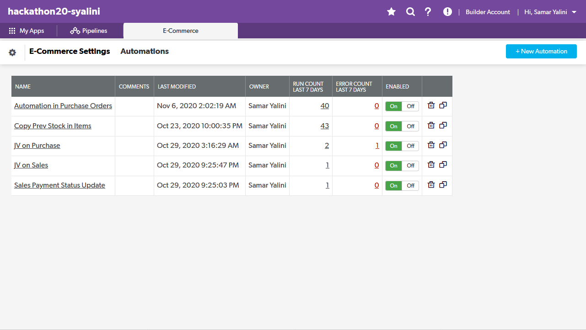Delete Sales Payment Status Update automation
Screen dimensions: 586x330
tap(431, 185)
